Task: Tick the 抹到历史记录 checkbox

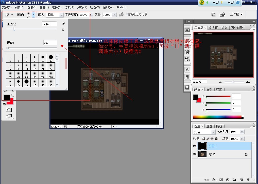Action: [x=127, y=14]
